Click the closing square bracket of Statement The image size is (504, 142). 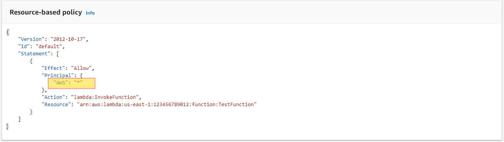[20, 119]
